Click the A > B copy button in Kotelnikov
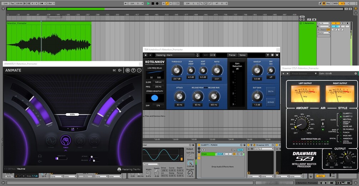This screenshot has height=186, width=359. [x=213, y=55]
